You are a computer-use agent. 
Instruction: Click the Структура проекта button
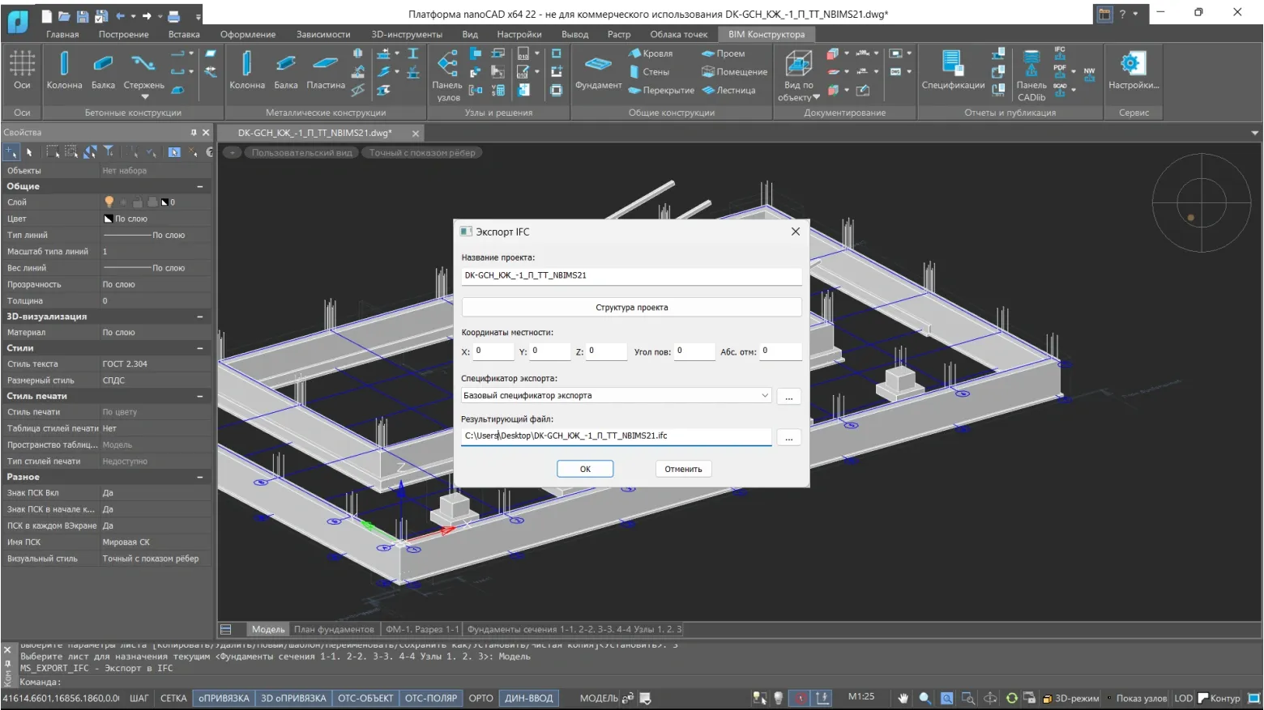[x=631, y=308]
